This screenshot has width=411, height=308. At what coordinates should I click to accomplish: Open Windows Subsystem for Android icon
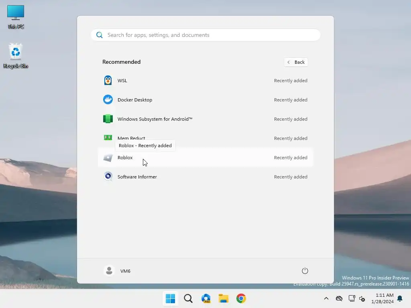[108, 119]
